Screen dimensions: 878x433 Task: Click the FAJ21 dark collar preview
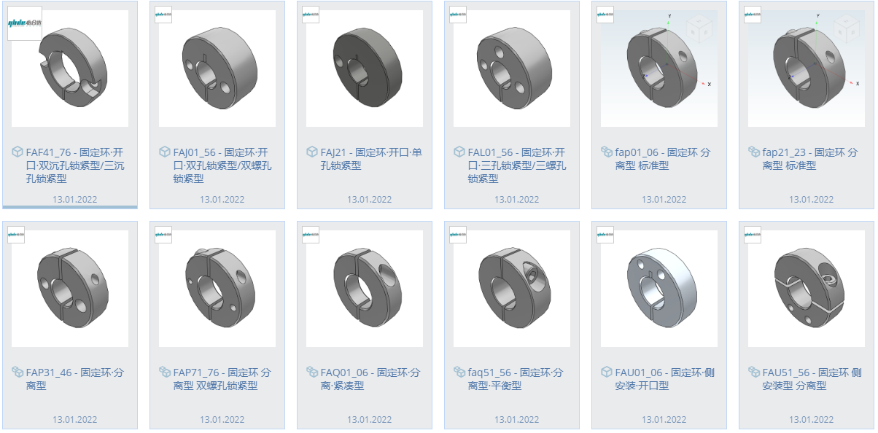(x=365, y=69)
